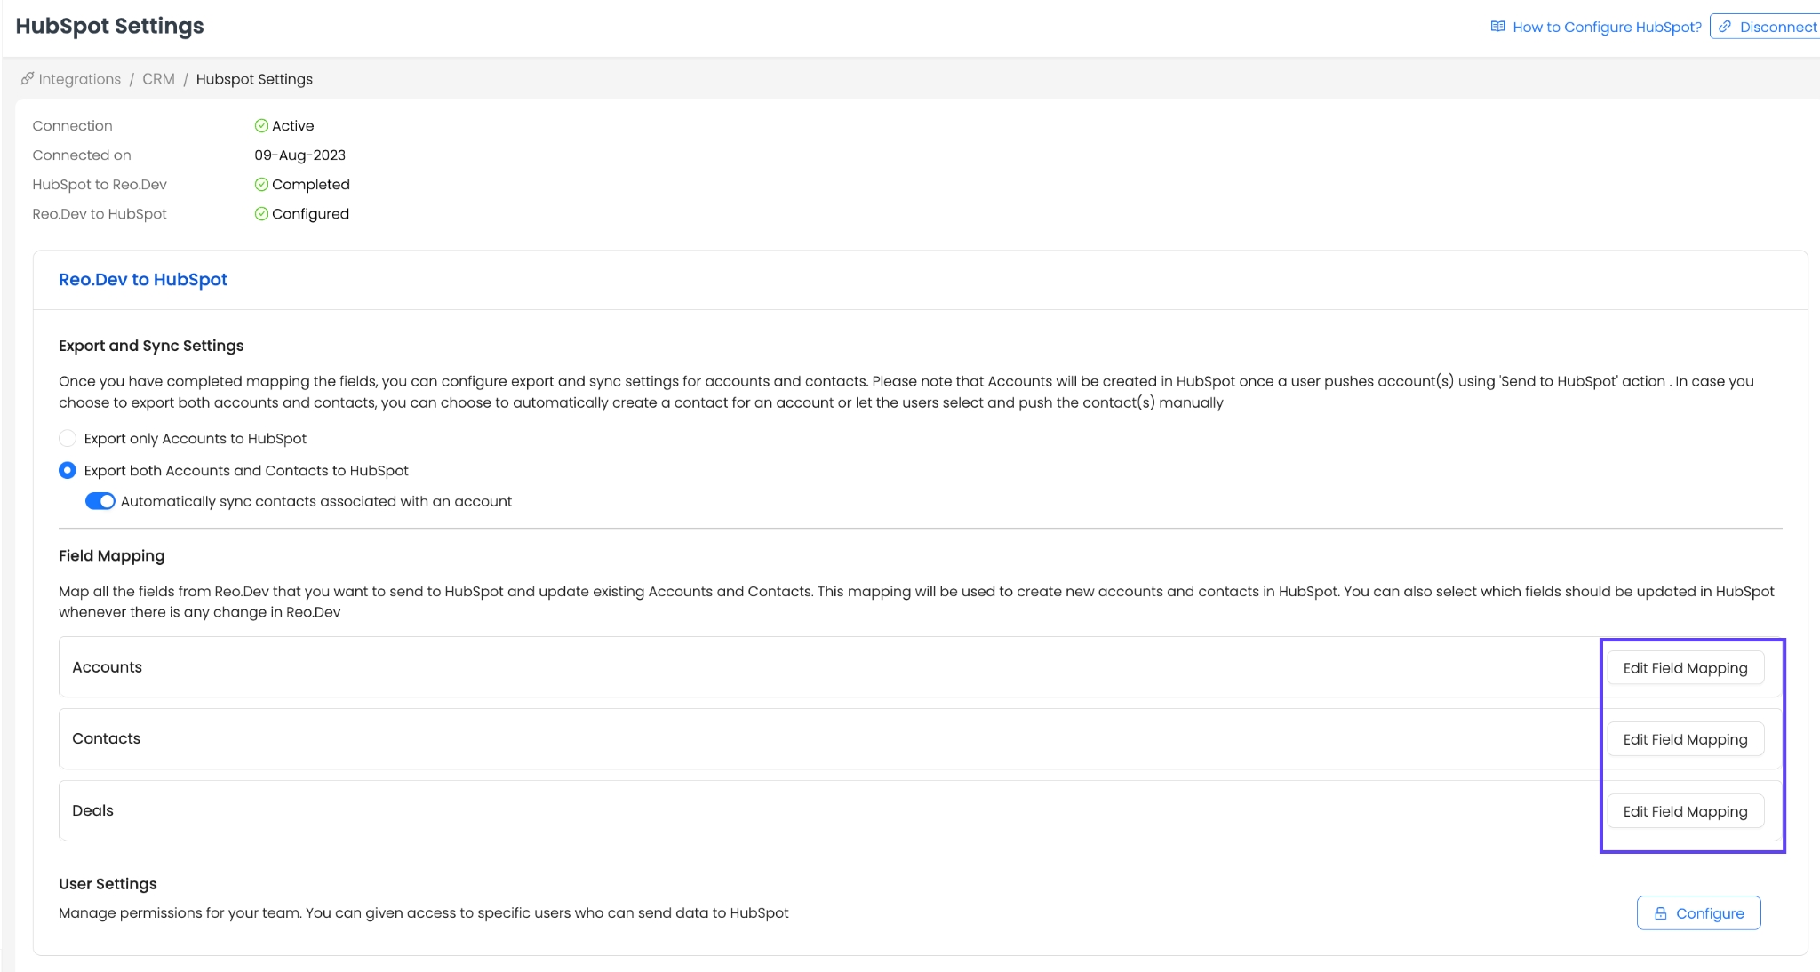Image resolution: width=1820 pixels, height=972 pixels.
Task: Open How to Configure HubSpot guide
Action: (x=1606, y=27)
